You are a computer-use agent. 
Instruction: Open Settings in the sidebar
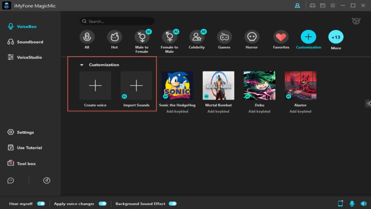click(20, 132)
